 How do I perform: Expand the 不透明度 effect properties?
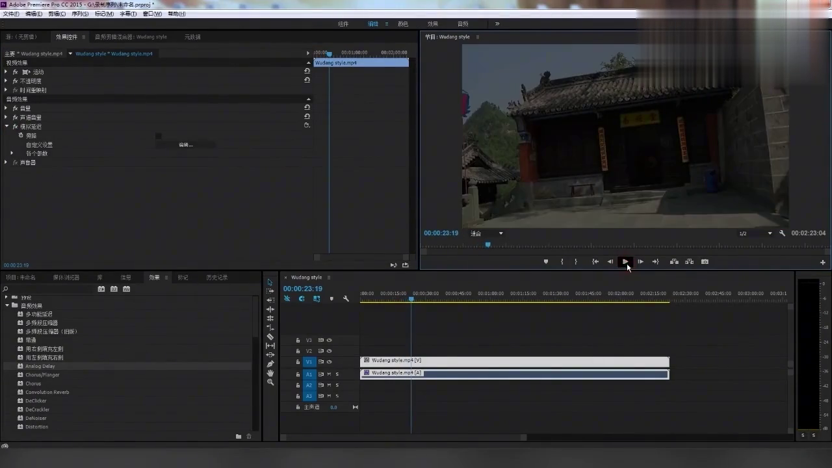pyautogui.click(x=6, y=81)
